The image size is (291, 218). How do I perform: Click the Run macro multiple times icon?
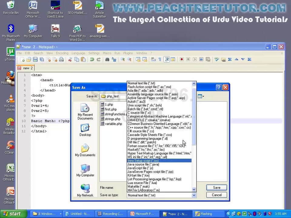[201, 60]
